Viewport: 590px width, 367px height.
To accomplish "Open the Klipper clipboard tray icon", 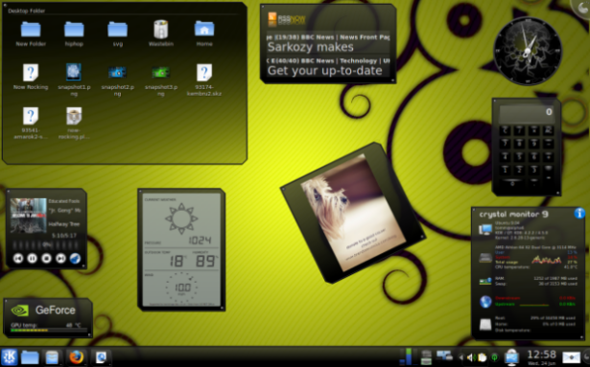I will point(483,357).
